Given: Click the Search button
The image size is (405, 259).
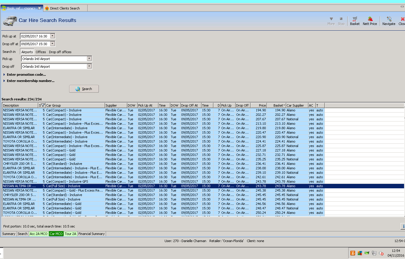Looking at the screenshot, I should (x=84, y=89).
